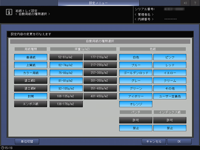Confirm settings with the OK button
Screen dimensions: 200x150
[179, 141]
